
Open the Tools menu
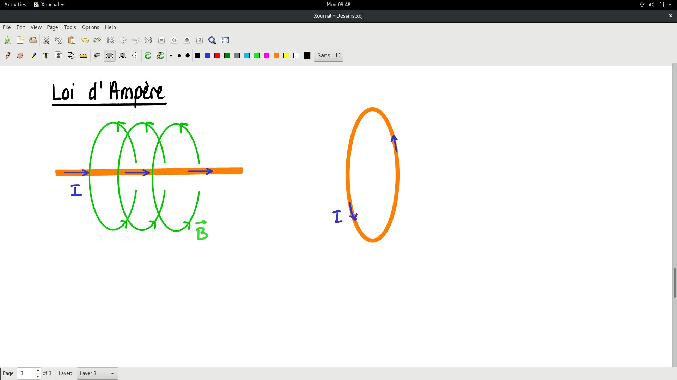69,27
